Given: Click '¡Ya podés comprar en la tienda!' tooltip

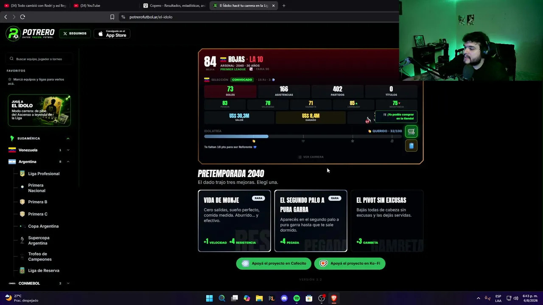Looking at the screenshot, I should [396, 116].
